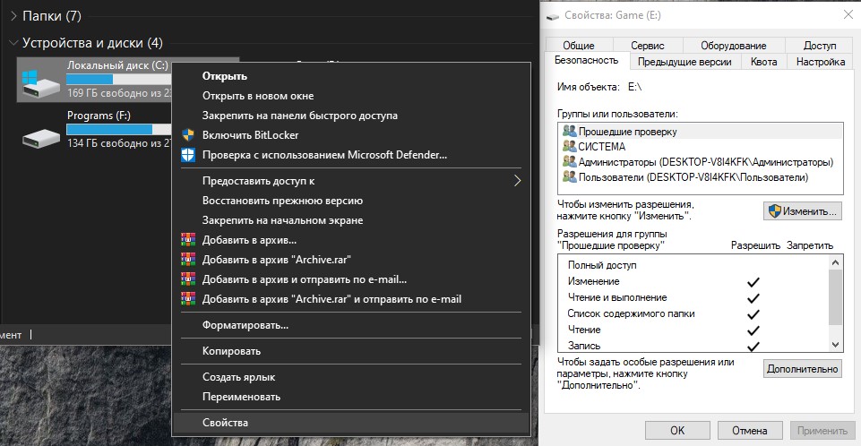Viewport: 861px width, 446px height.
Task: Click the permissions list scroll-up arrow
Action: pos(835,262)
